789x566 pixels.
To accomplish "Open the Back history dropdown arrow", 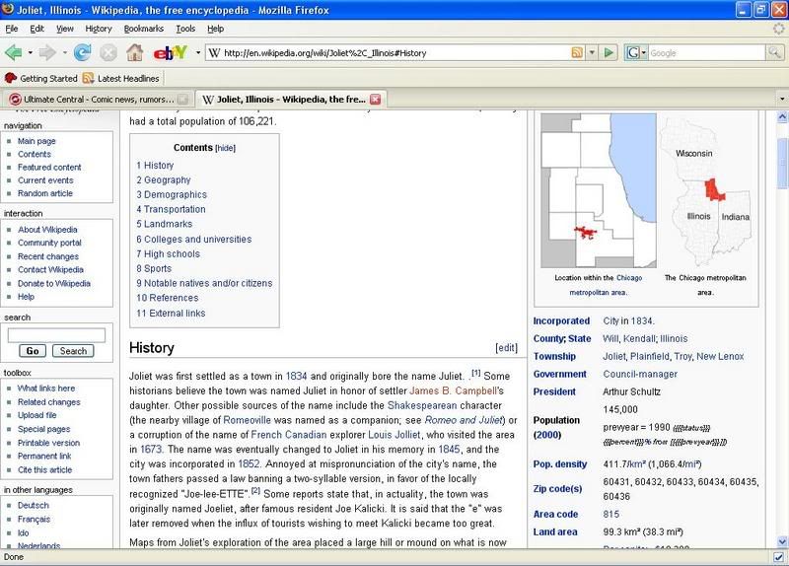I will (31, 52).
